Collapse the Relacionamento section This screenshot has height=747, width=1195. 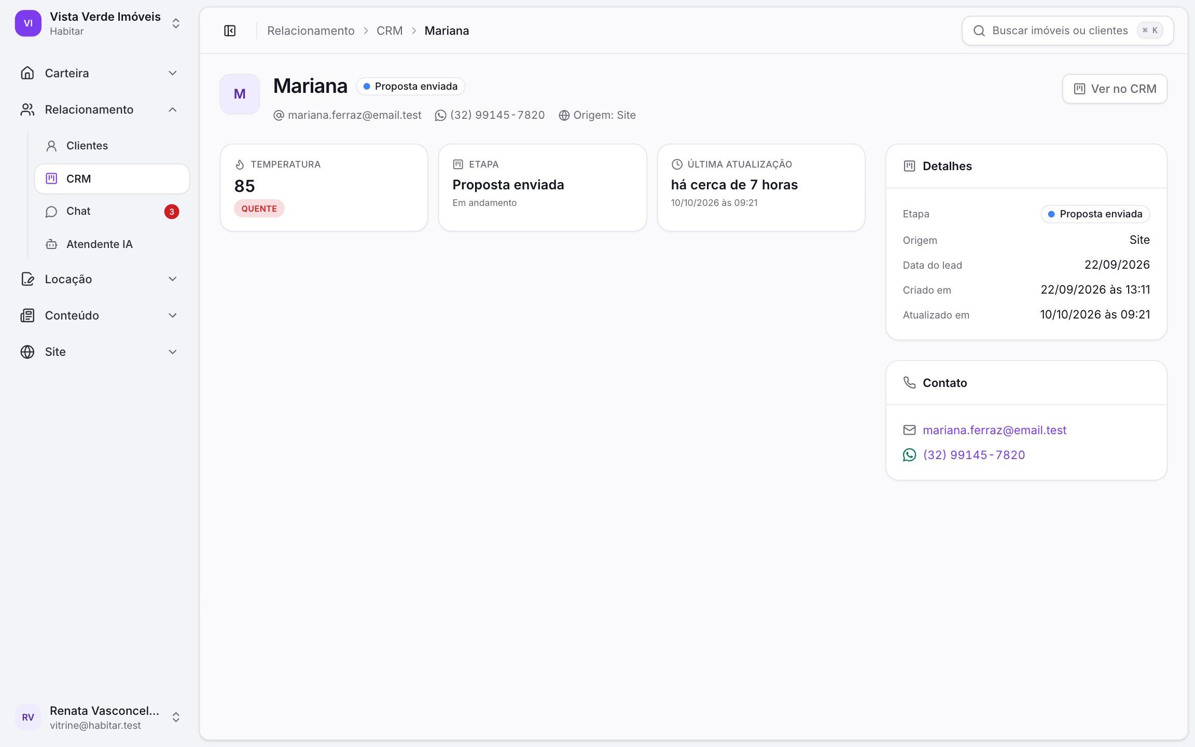(x=99, y=109)
